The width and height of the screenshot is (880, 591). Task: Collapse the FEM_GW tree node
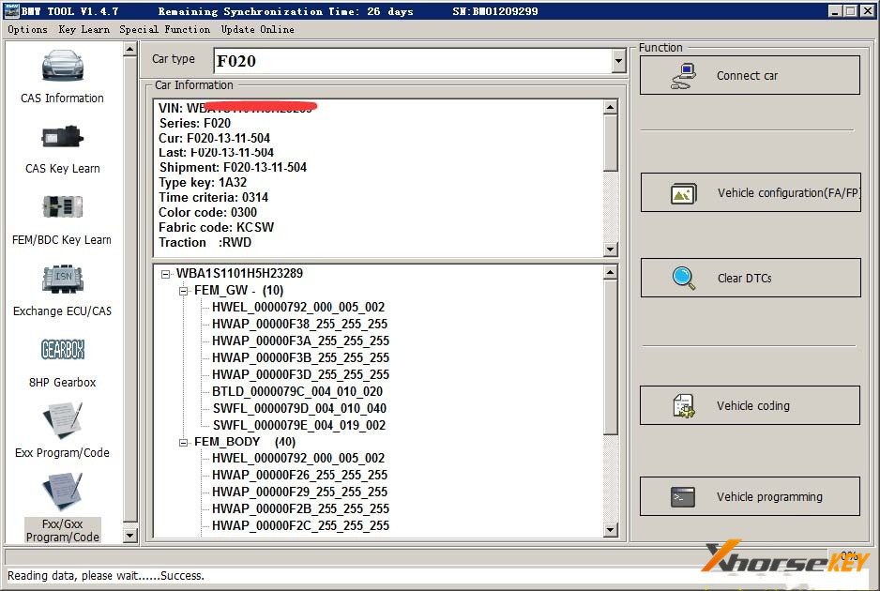click(x=183, y=291)
